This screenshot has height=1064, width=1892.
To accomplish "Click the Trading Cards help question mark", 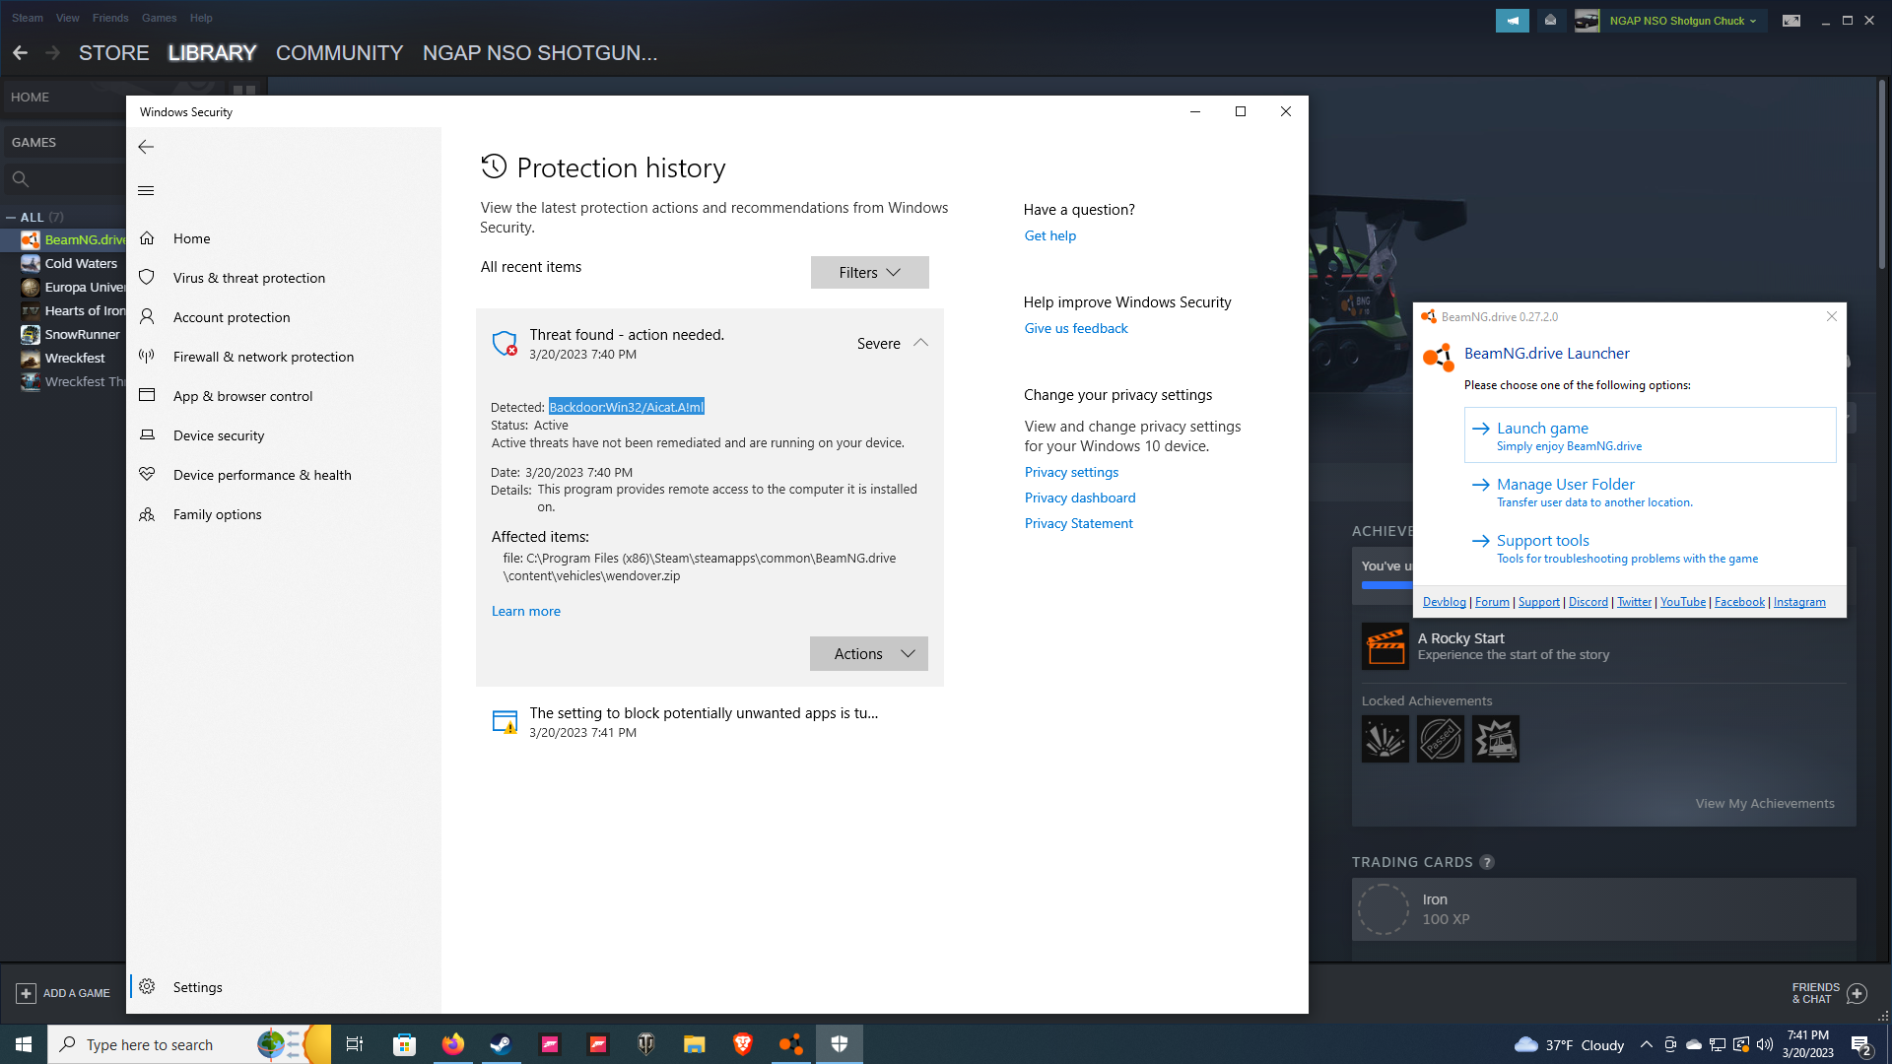I will coord(1487,862).
